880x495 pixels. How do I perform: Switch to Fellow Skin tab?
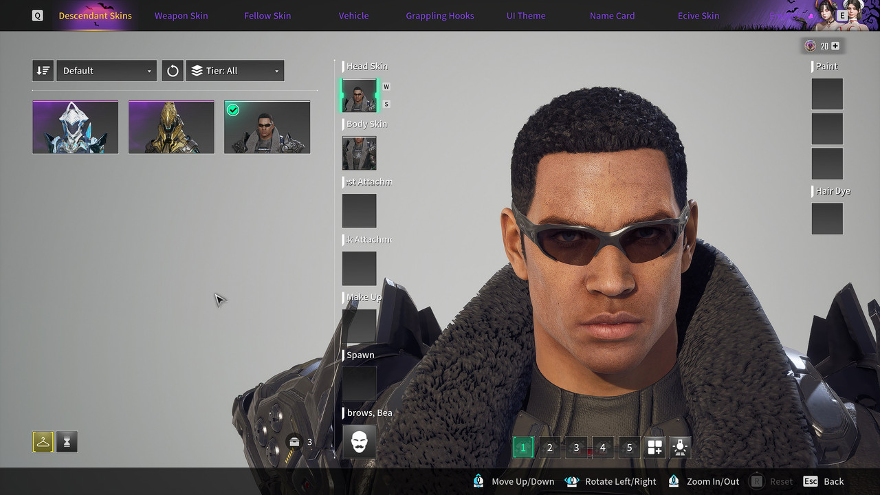pyautogui.click(x=267, y=15)
